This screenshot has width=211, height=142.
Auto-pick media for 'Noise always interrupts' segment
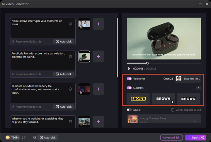pos(64,41)
